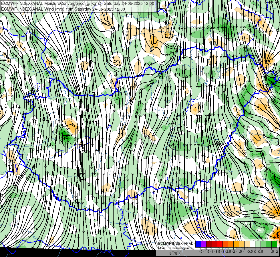
Task: Click the palest green swatch between 0 and 0.5
Action: click(x=258, y=244)
